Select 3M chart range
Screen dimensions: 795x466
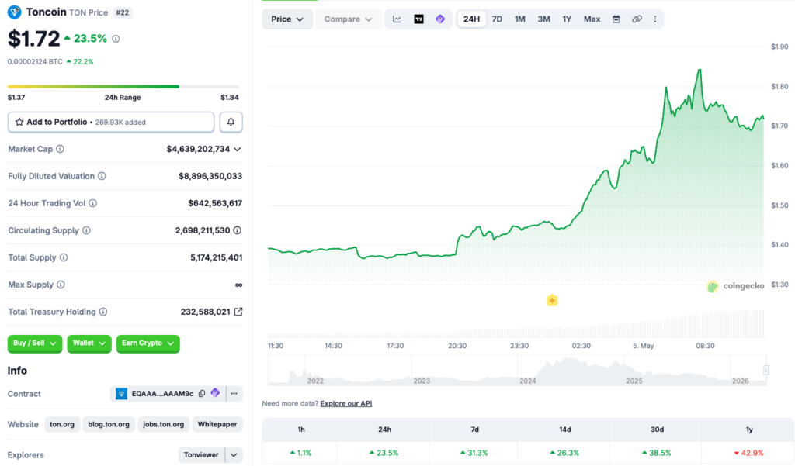click(543, 19)
